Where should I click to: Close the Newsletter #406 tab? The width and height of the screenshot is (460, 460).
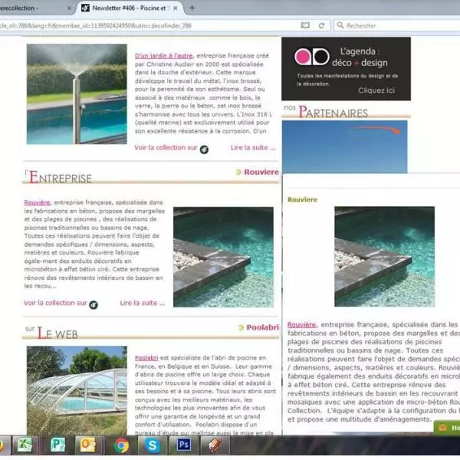[x=177, y=8]
